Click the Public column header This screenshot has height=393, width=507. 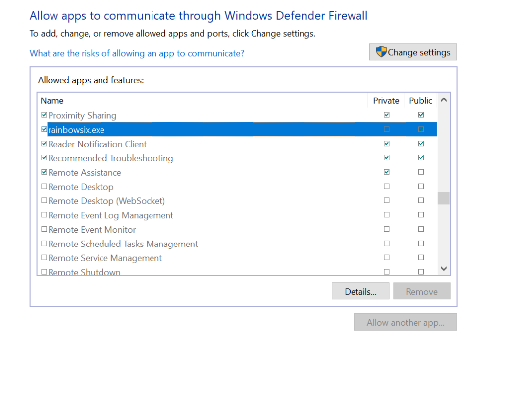click(420, 100)
